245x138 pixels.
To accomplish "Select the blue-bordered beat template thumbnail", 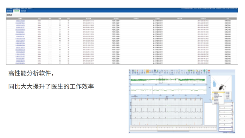I will 226,129.
